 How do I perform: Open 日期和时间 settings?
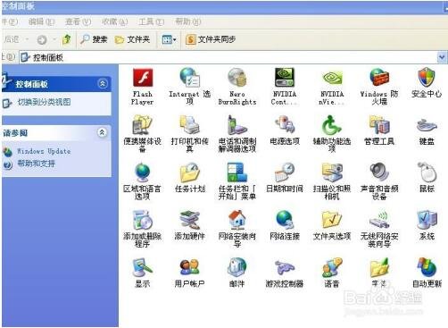pos(285,178)
